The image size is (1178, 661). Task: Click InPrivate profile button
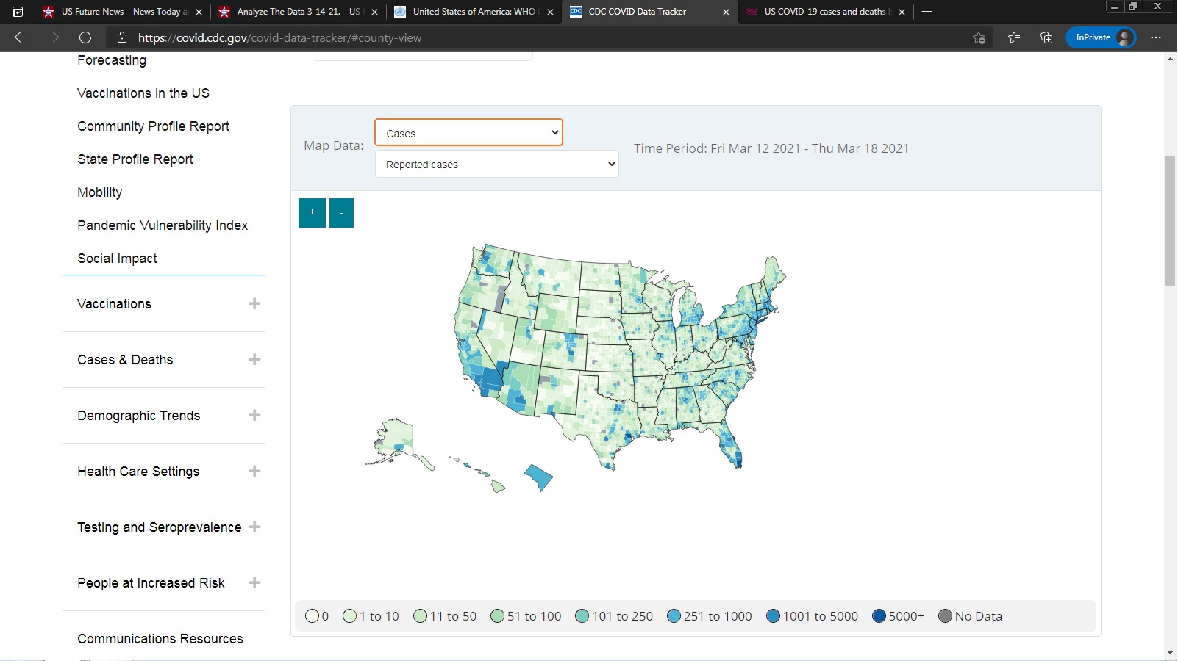(x=1101, y=37)
